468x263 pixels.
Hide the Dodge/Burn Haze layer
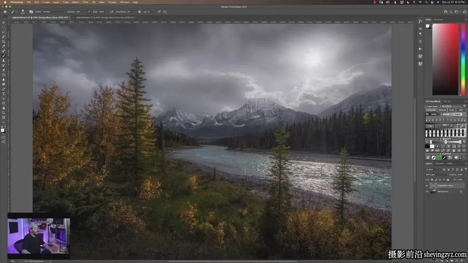tap(427, 186)
